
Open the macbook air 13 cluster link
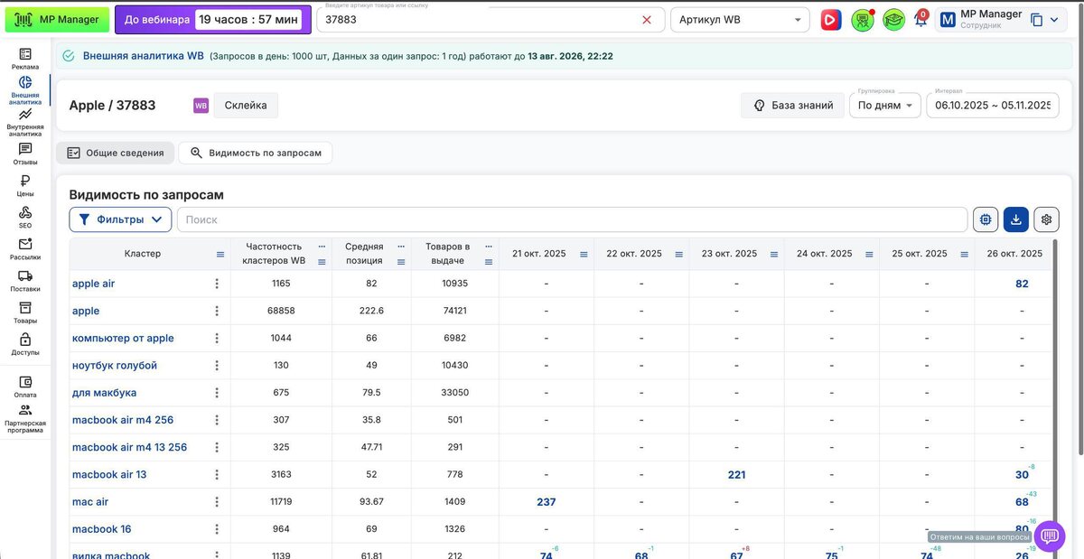(109, 475)
